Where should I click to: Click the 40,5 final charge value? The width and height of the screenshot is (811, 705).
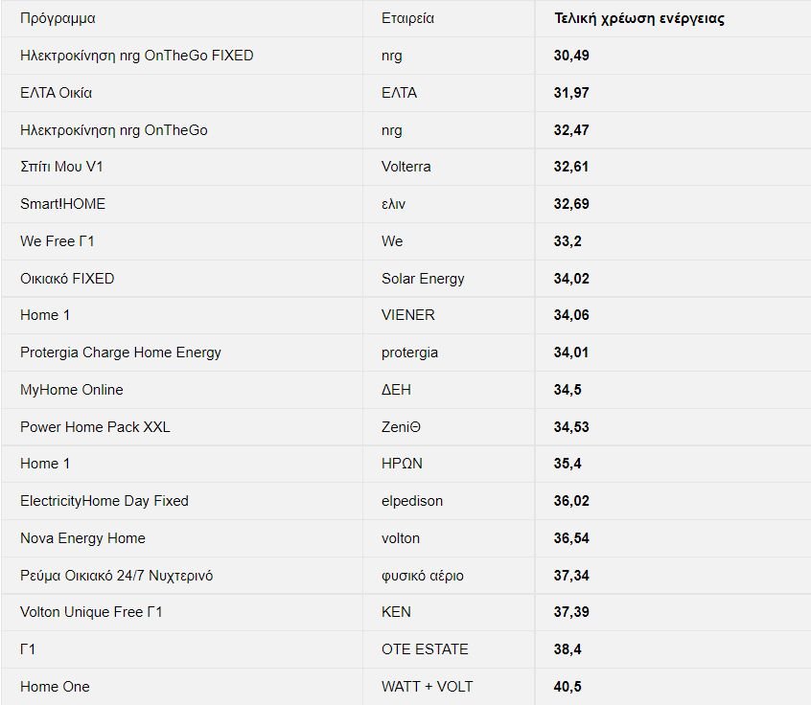coord(568,687)
